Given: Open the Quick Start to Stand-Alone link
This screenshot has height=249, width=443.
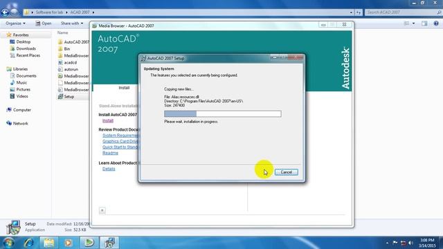Looking at the screenshot, I should click(120, 147).
